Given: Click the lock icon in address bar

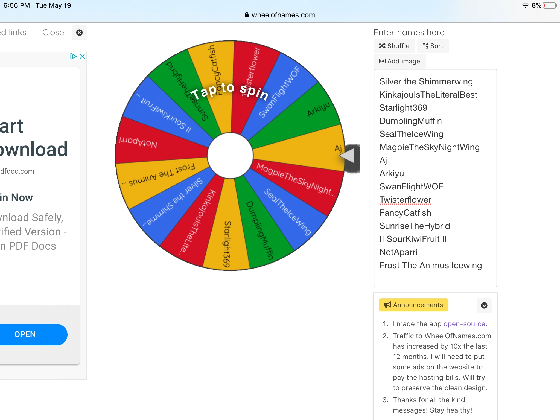Looking at the screenshot, I should tap(246, 15).
